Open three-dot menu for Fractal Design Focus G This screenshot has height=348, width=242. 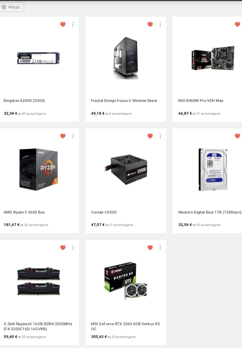pos(160,25)
